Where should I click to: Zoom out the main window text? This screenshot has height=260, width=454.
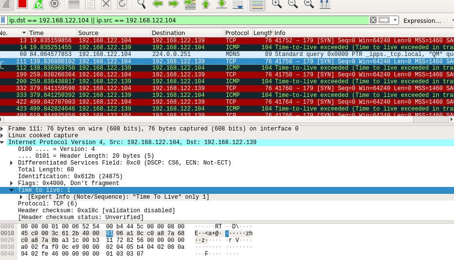click(x=293, y=4)
